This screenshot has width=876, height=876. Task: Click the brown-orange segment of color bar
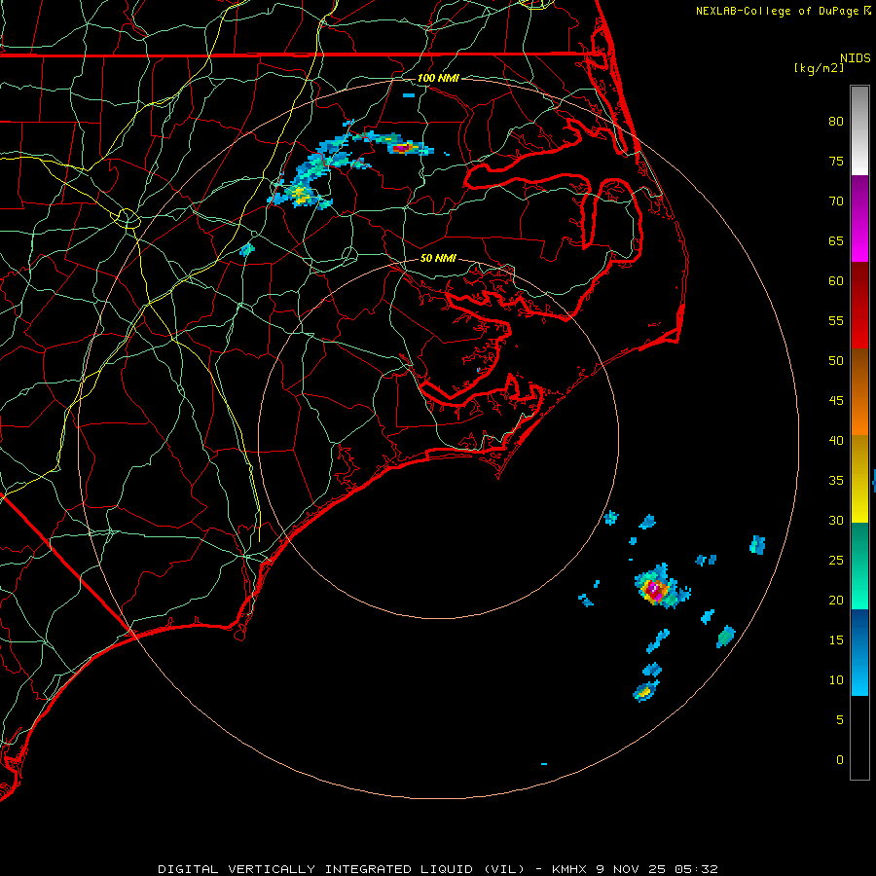point(859,391)
